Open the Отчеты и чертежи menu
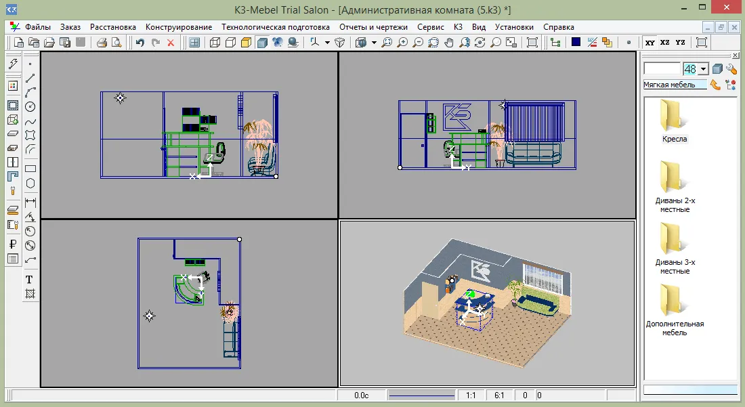This screenshot has width=745, height=407. tap(373, 27)
